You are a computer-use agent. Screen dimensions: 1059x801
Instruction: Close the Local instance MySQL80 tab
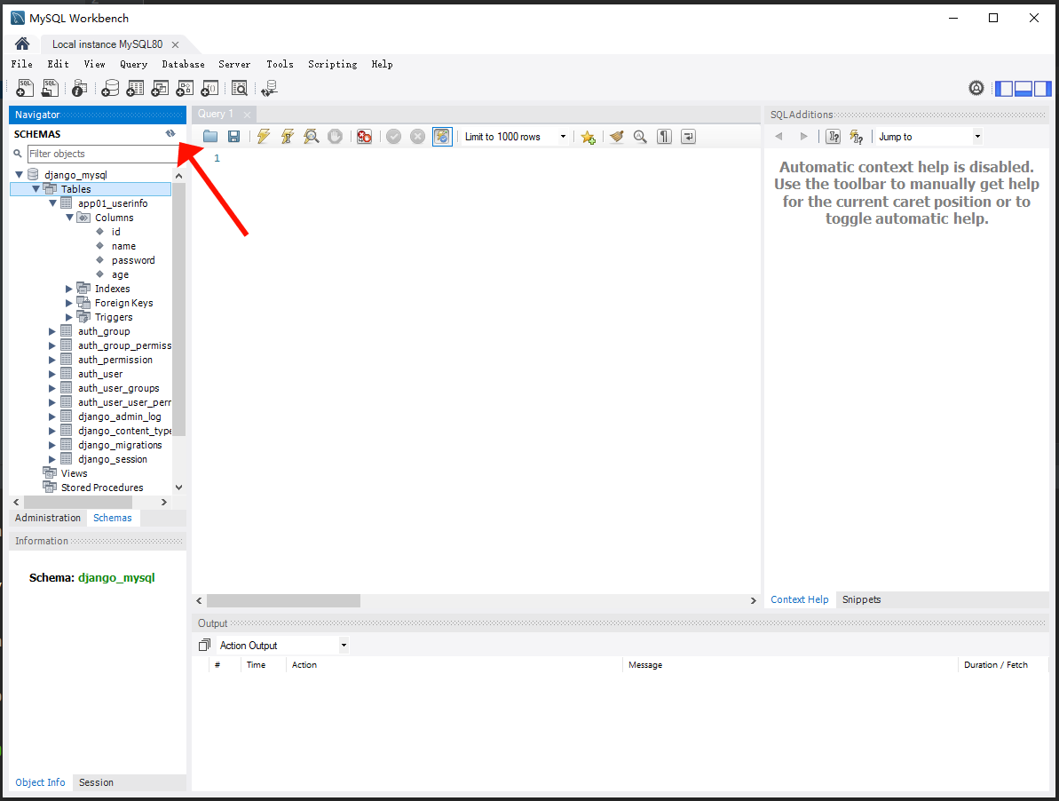click(176, 44)
